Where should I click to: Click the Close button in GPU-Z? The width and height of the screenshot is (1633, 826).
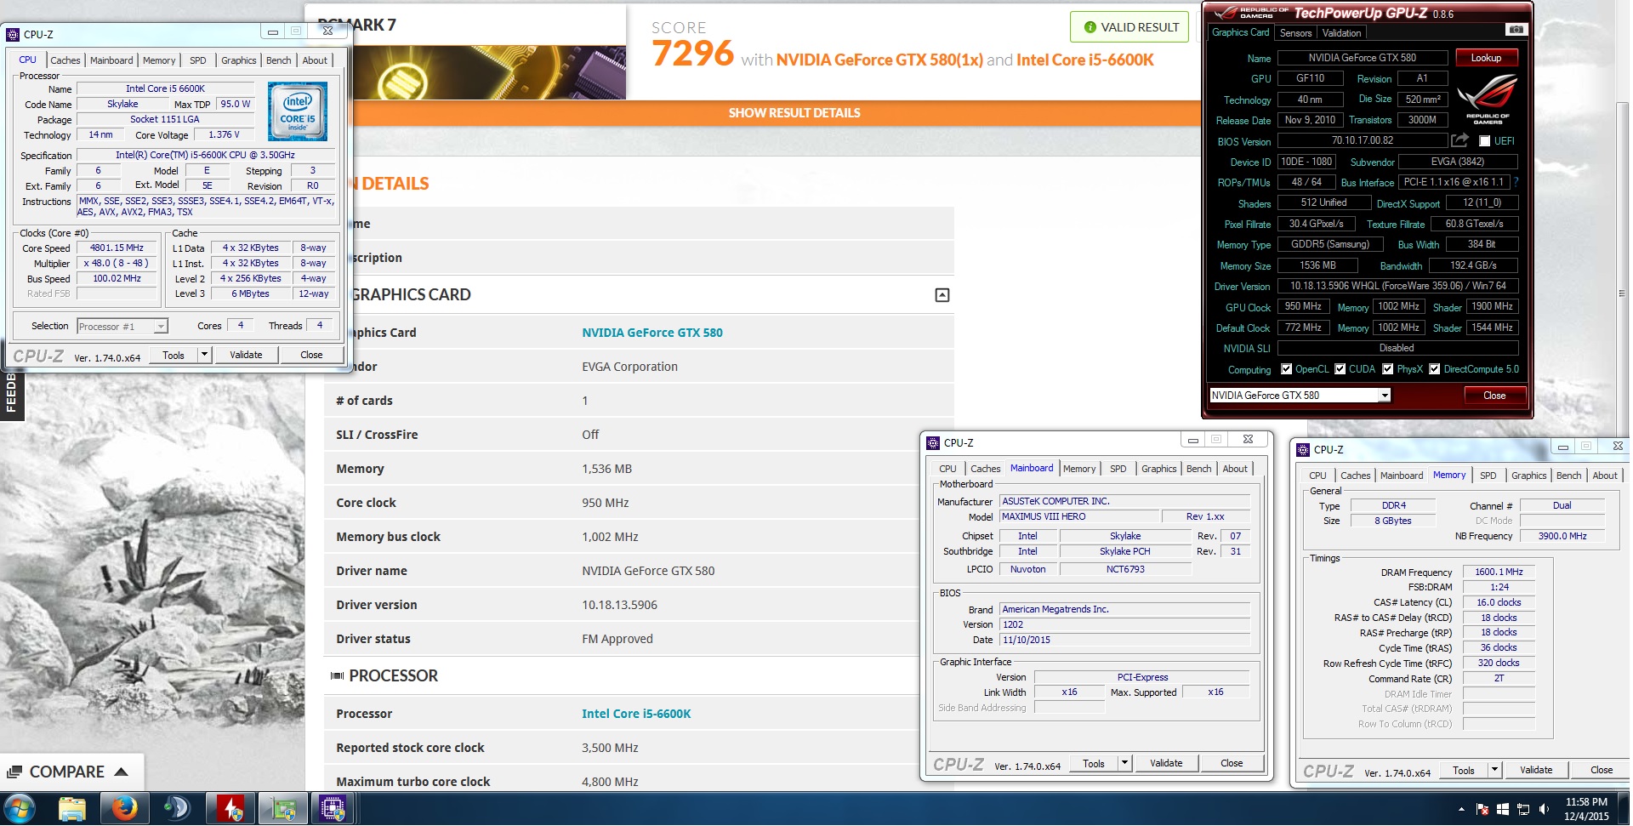(1494, 396)
